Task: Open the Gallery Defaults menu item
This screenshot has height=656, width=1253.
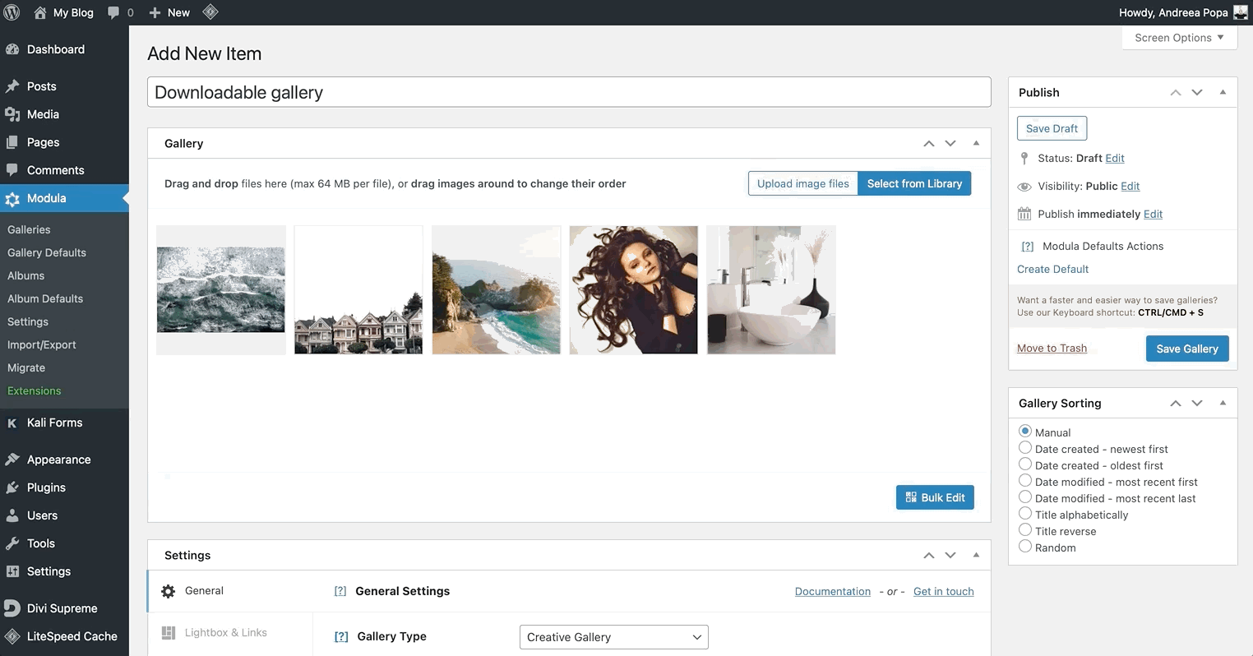Action: [x=47, y=252]
